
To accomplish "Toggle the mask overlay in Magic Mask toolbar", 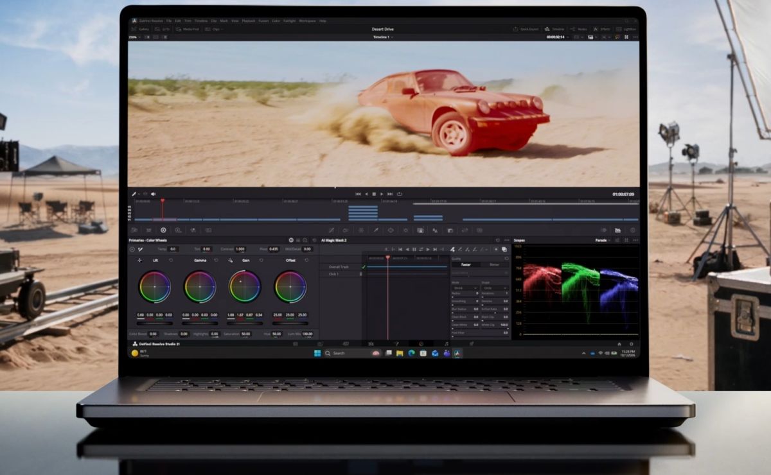I will [x=504, y=249].
